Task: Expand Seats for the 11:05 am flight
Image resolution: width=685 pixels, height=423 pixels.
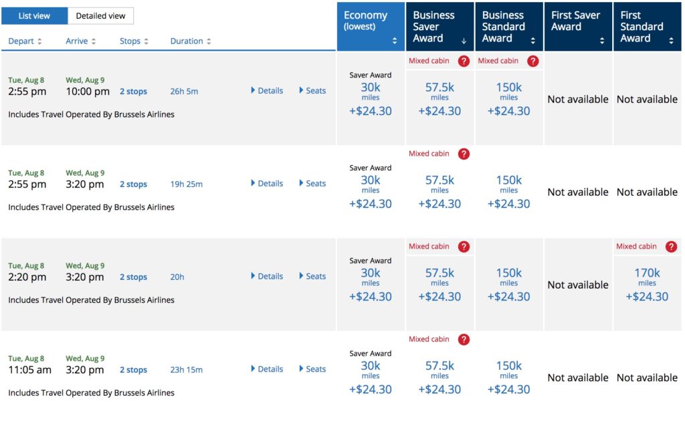Action: [312, 370]
